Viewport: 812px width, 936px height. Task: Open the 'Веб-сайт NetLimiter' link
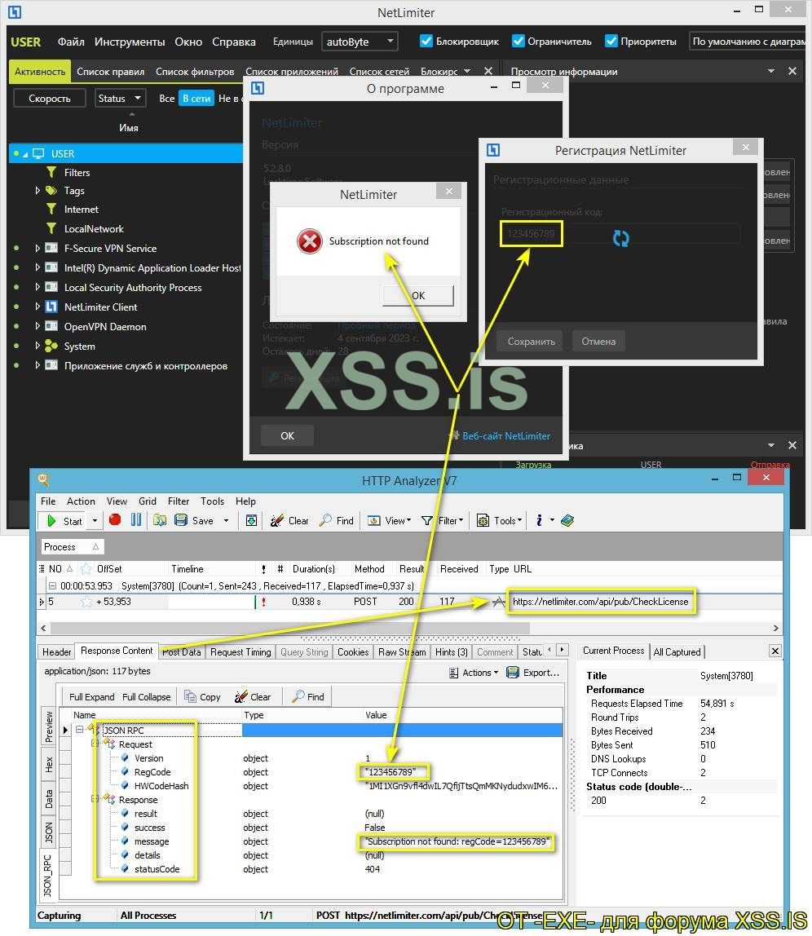tap(506, 435)
